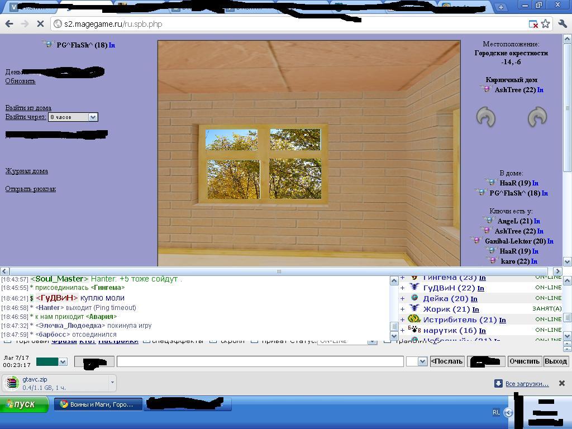Click the yellow clan icon beside Истрибитель (21)
The width and height of the screenshot is (572, 429).
tap(414, 319)
